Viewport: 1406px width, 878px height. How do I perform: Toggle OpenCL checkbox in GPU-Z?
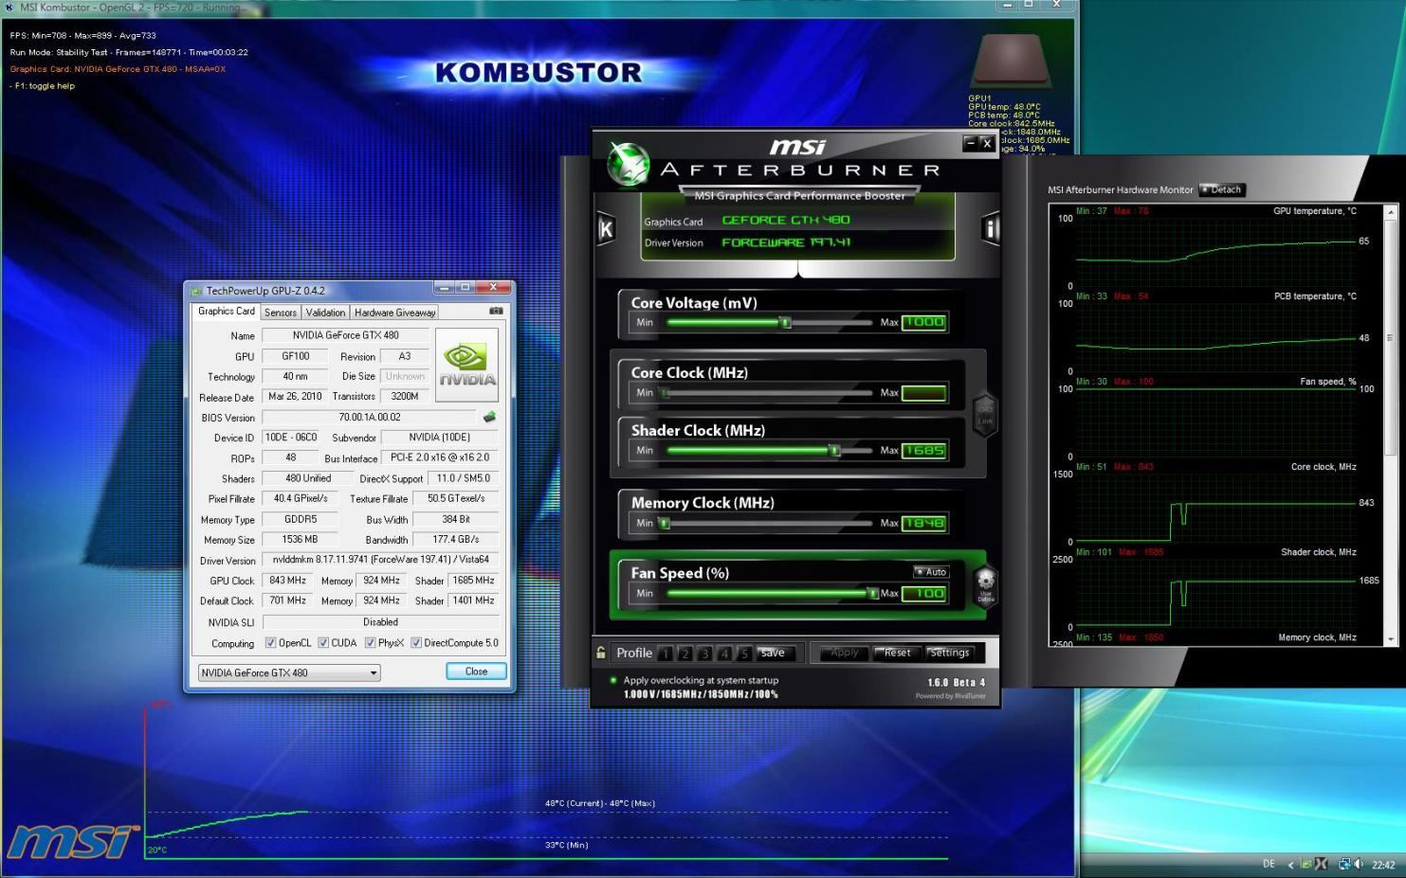click(x=270, y=643)
